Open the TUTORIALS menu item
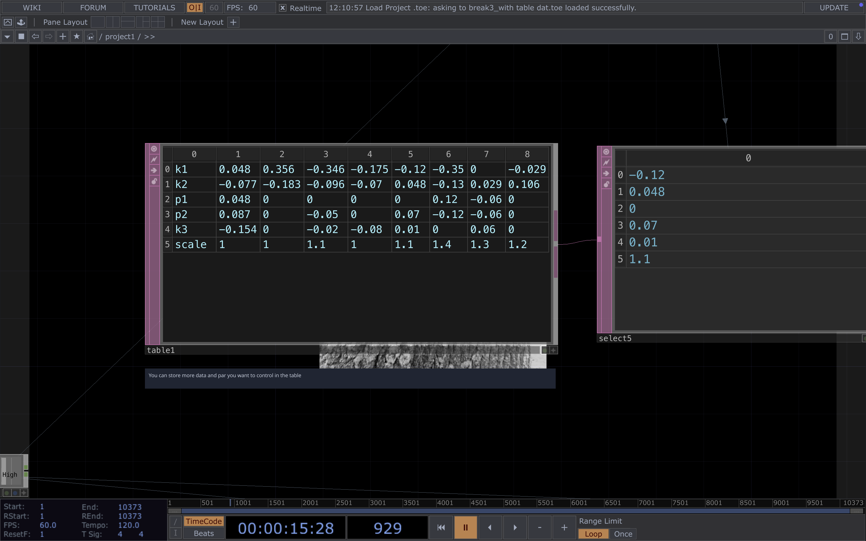 pos(154,8)
